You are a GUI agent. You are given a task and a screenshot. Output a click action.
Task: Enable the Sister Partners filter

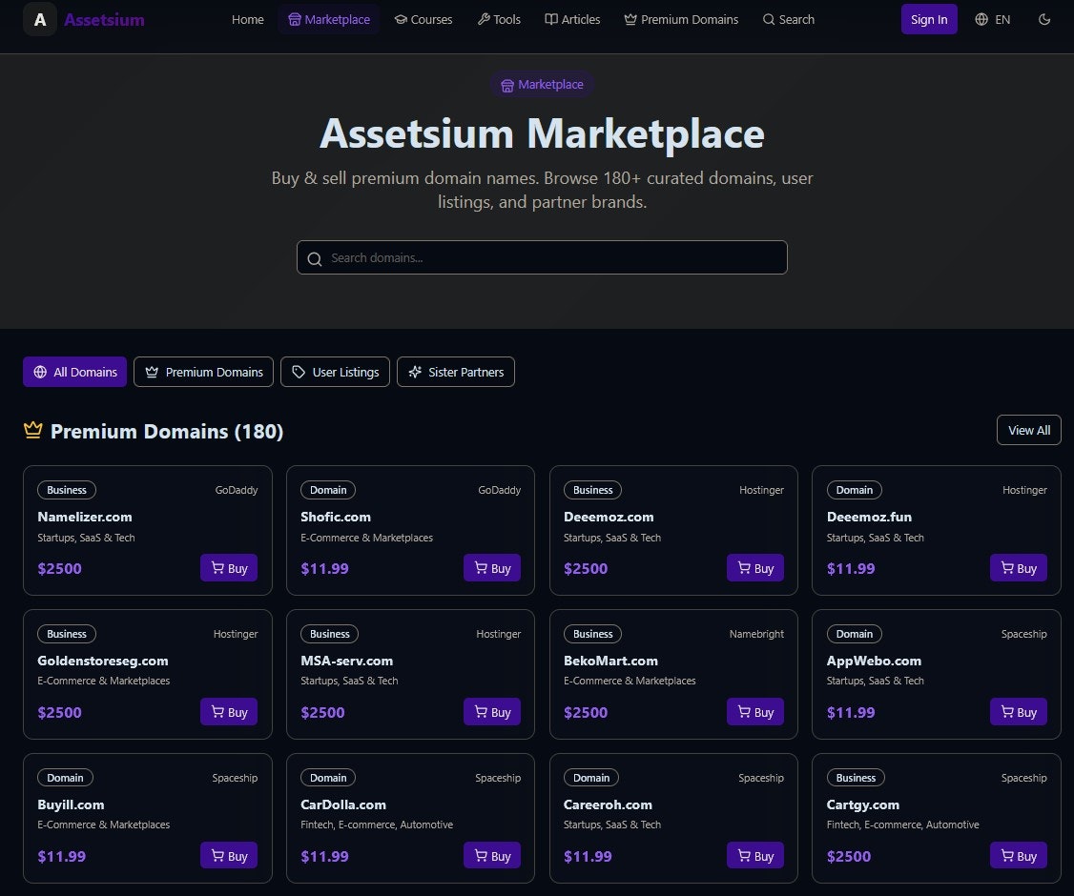click(456, 372)
